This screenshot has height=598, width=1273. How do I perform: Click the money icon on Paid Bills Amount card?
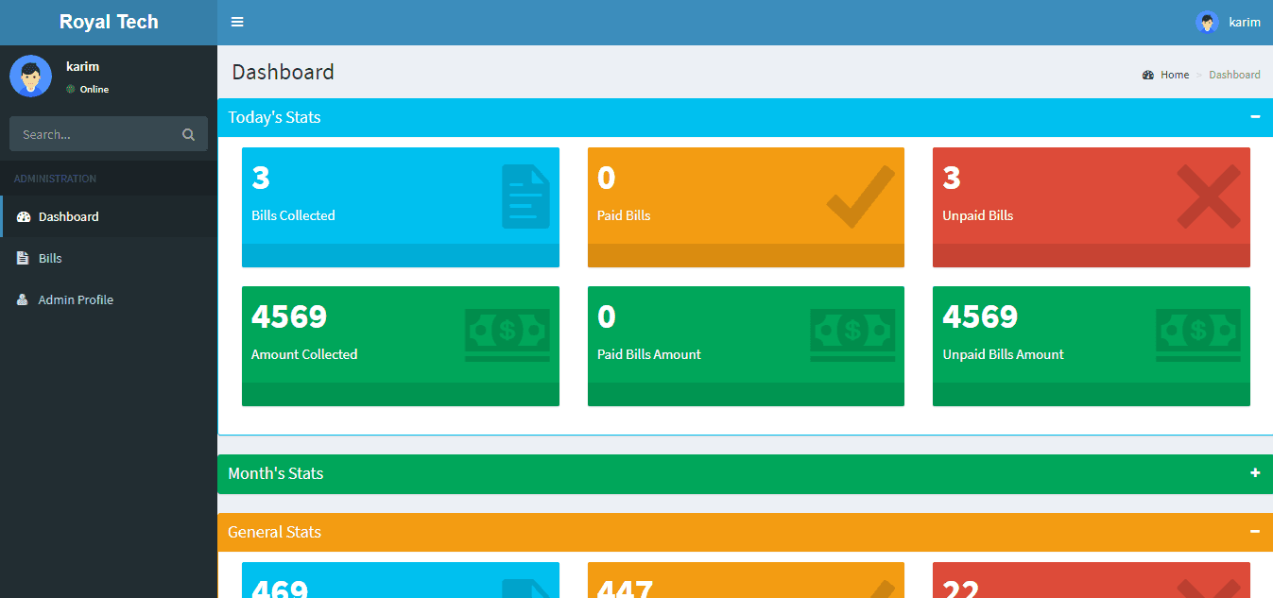852,334
